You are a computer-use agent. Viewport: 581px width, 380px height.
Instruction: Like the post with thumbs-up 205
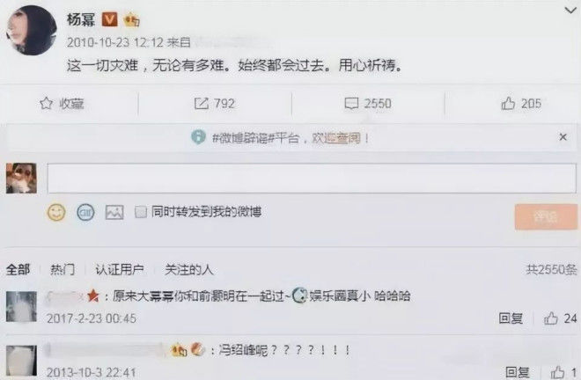pos(508,103)
